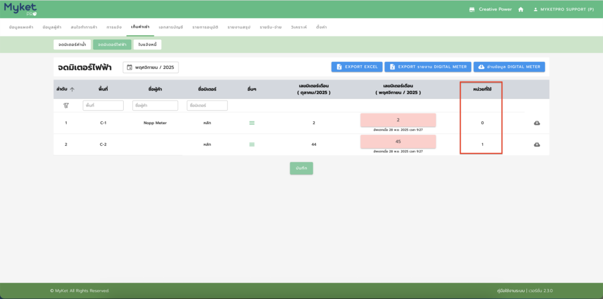Click the pink meter reading field showing 45
Image resolution: width=603 pixels, height=299 pixels.
(x=398, y=141)
